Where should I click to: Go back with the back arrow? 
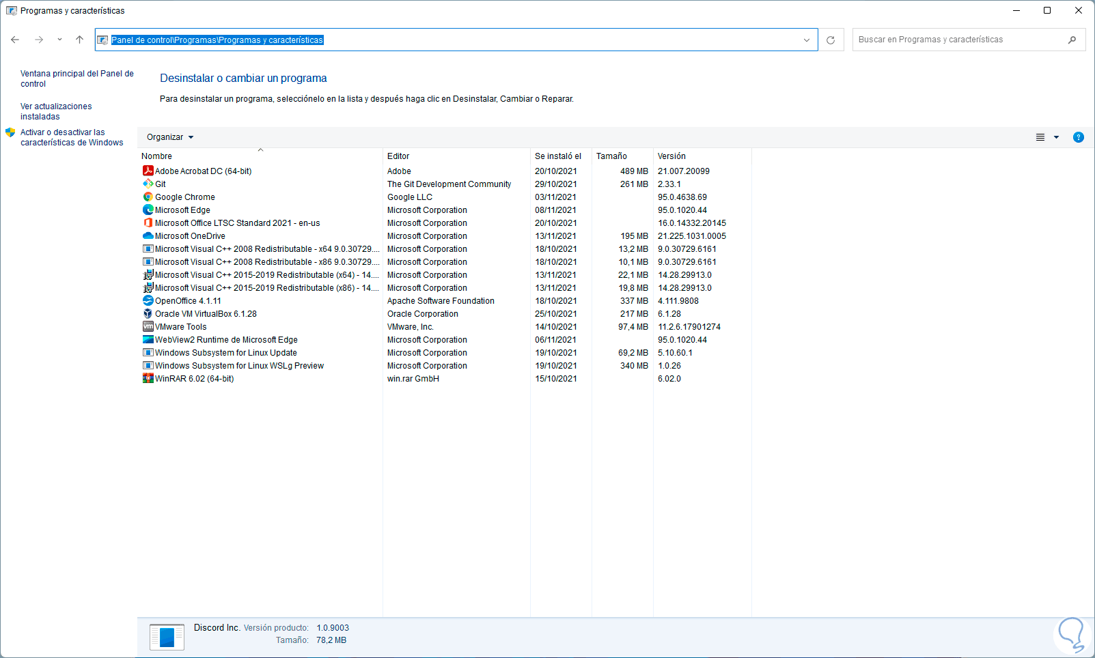point(15,40)
